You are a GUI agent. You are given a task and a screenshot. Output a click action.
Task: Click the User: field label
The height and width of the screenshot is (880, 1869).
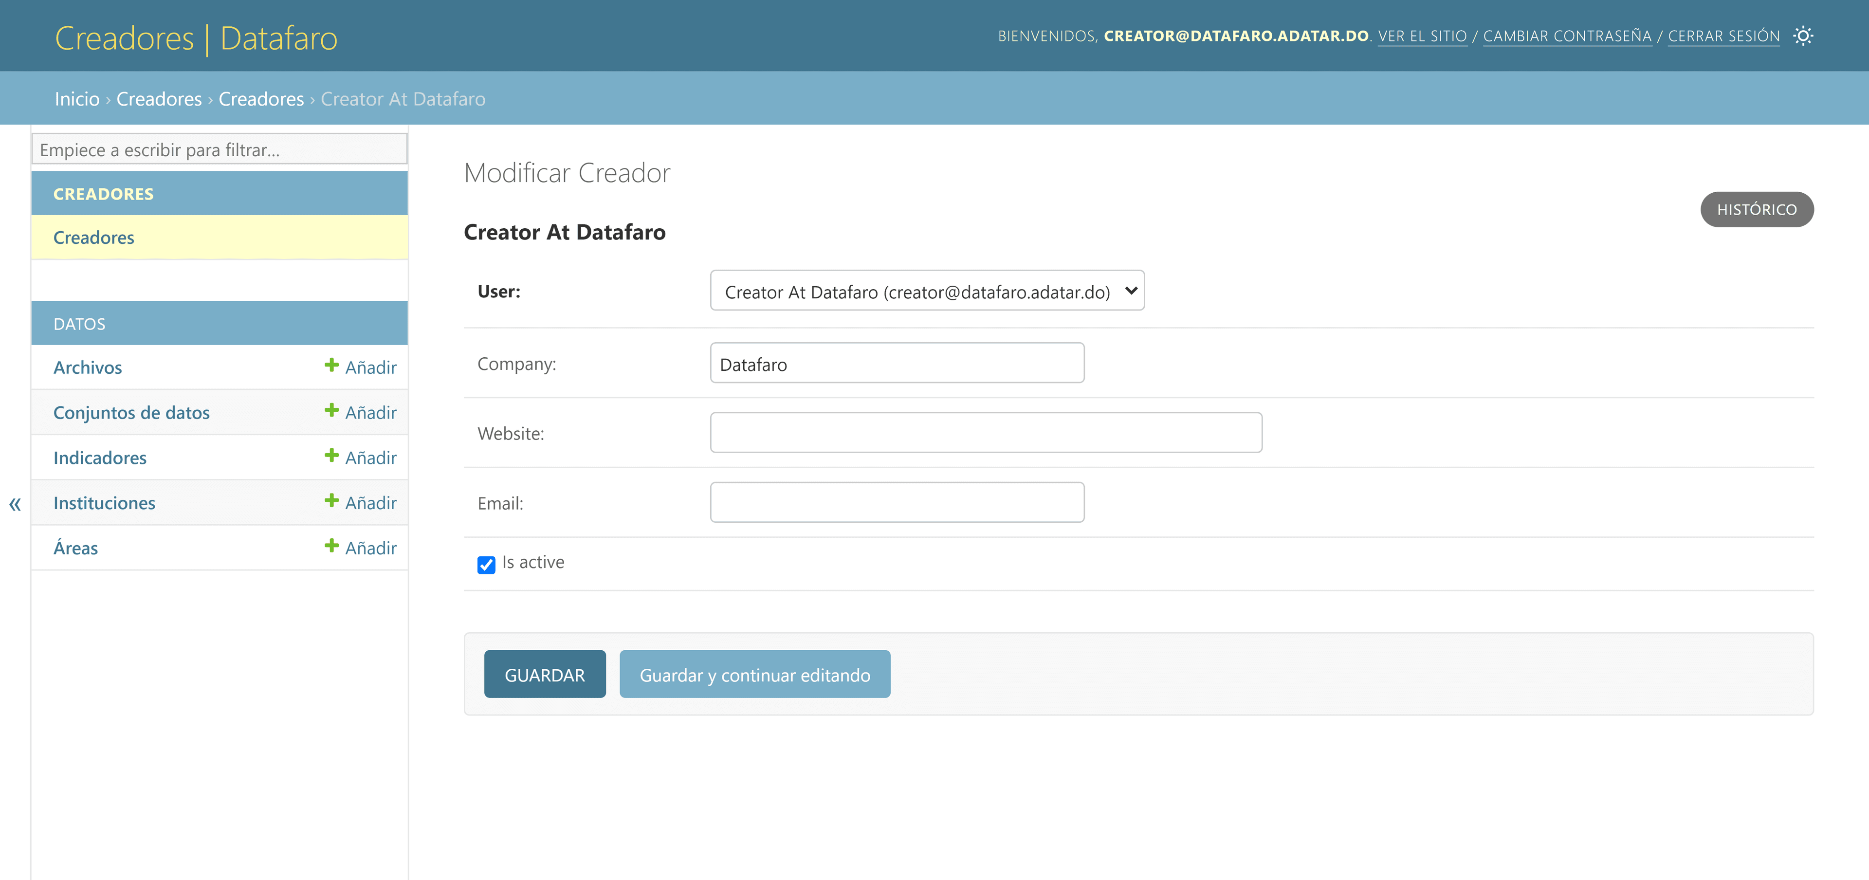click(x=498, y=291)
